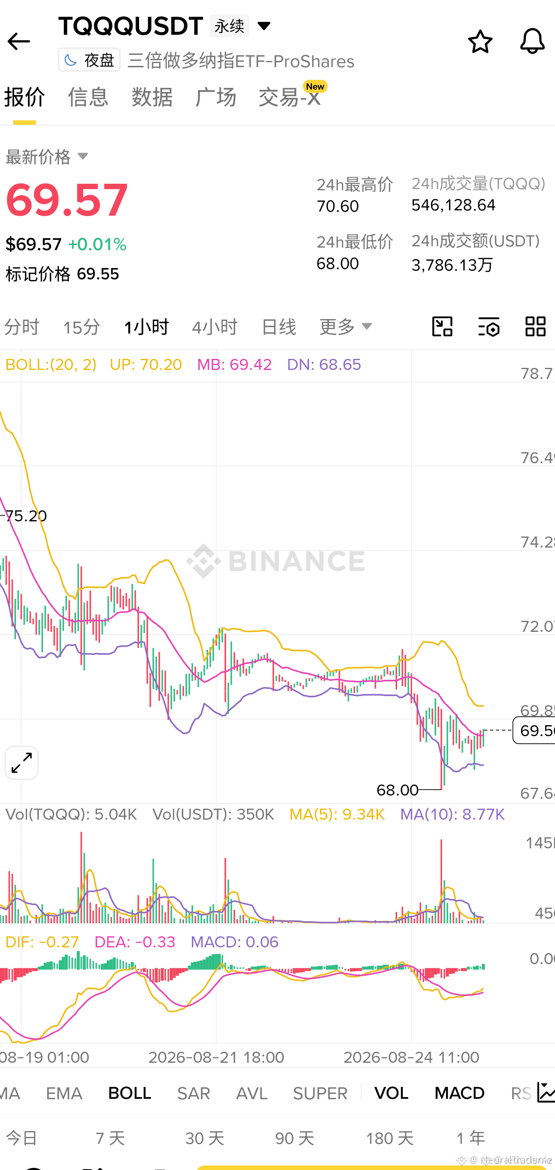This screenshot has height=1170, width=555.
Task: Open the 更多 timeframe dropdown
Action: (x=346, y=327)
